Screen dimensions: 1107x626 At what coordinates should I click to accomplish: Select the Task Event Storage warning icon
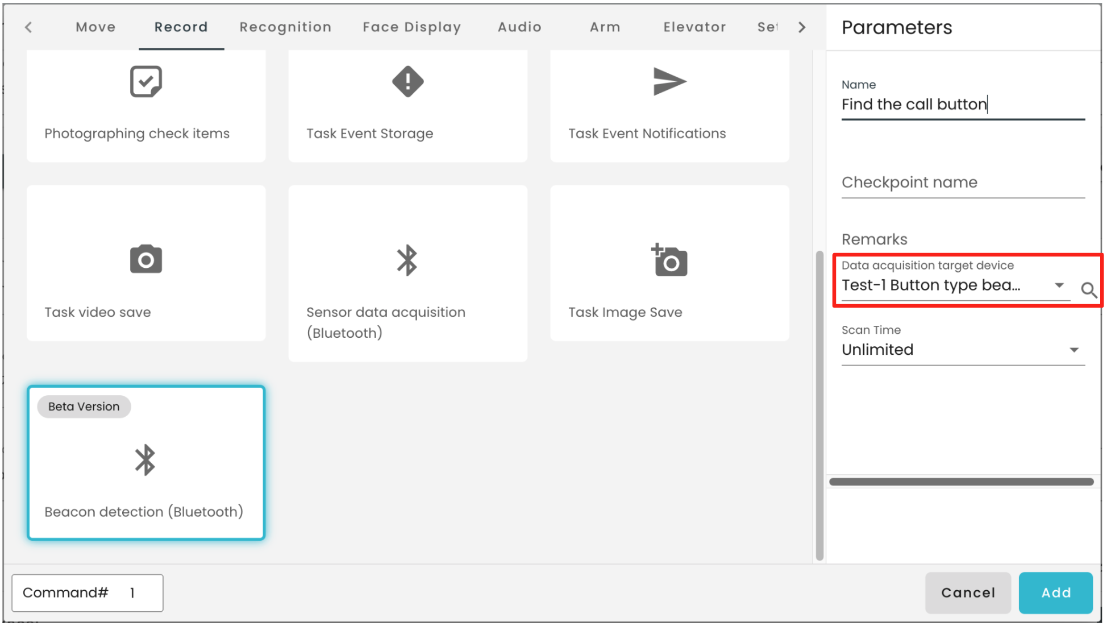(x=408, y=82)
